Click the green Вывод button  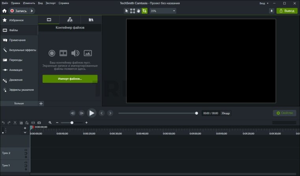click(x=287, y=11)
